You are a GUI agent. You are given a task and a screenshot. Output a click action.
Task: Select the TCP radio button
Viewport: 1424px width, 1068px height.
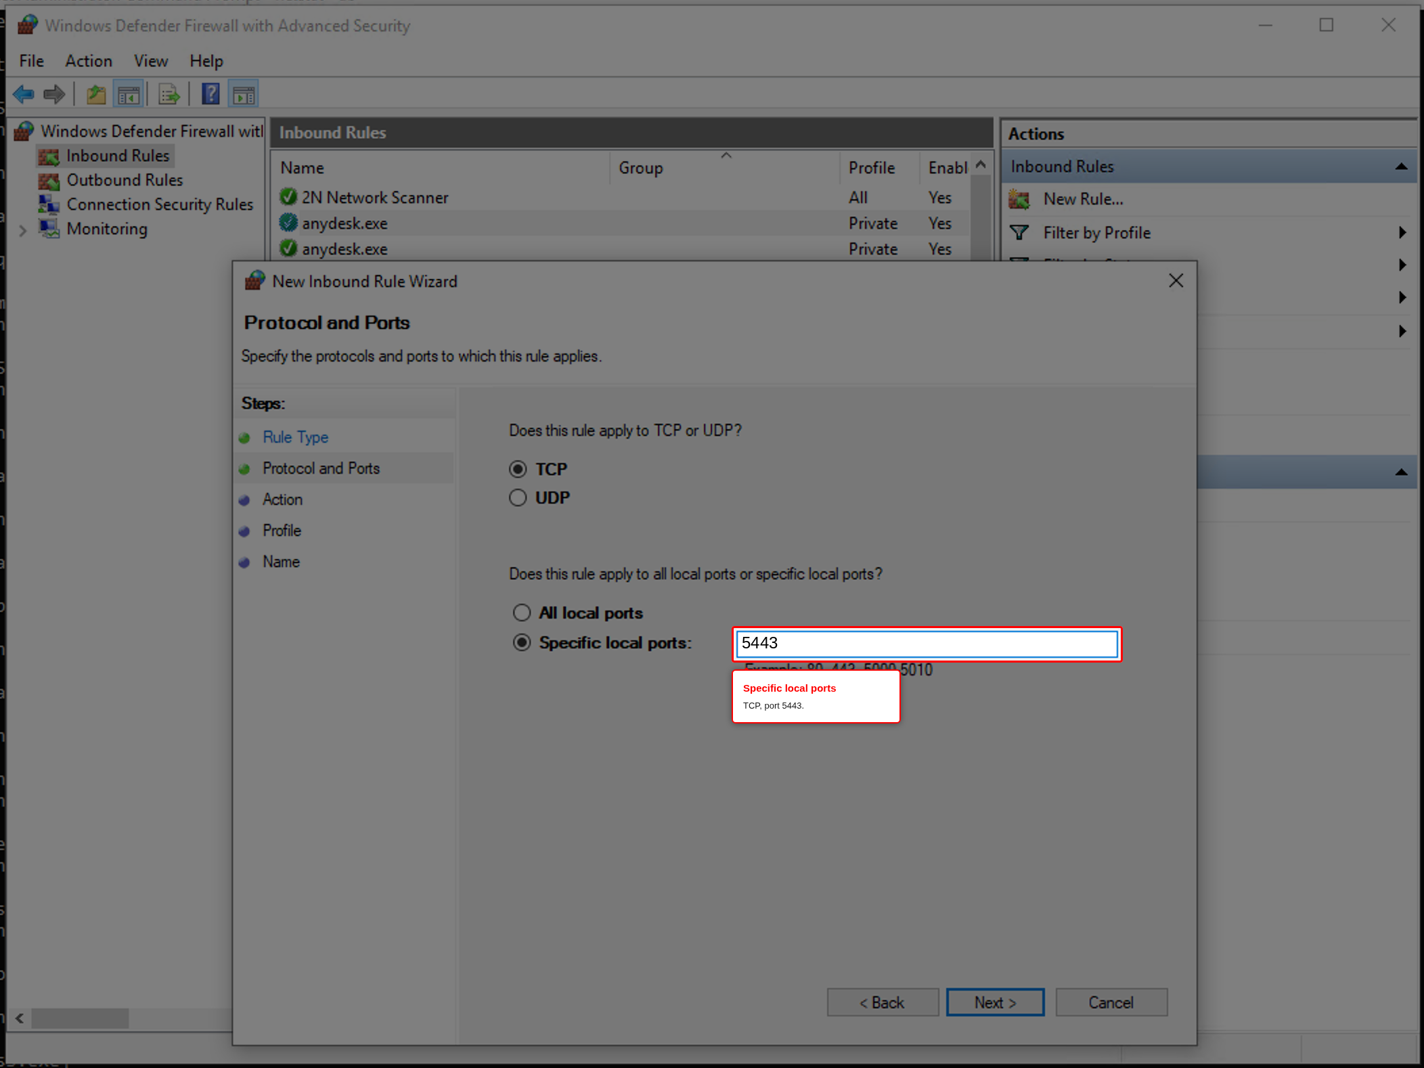518,469
